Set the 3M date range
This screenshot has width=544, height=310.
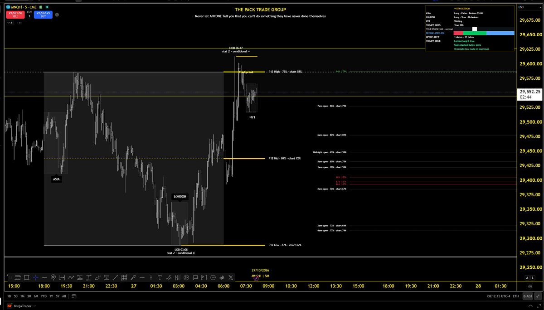[x=29, y=296]
